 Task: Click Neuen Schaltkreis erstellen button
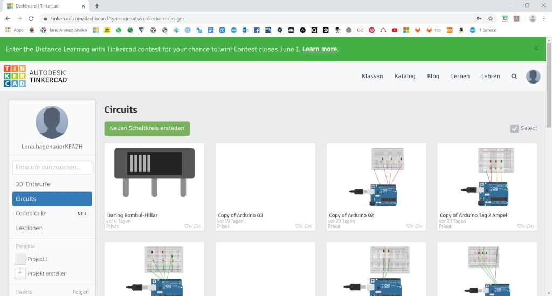pyautogui.click(x=147, y=128)
